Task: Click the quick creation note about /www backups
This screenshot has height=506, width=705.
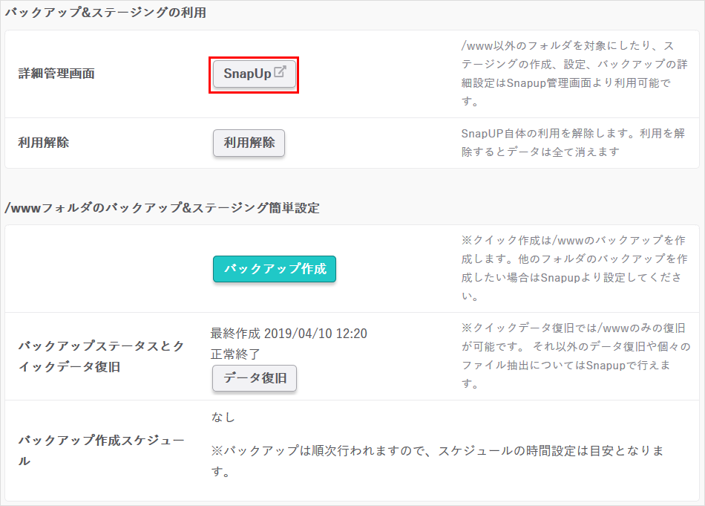Action: (x=568, y=267)
